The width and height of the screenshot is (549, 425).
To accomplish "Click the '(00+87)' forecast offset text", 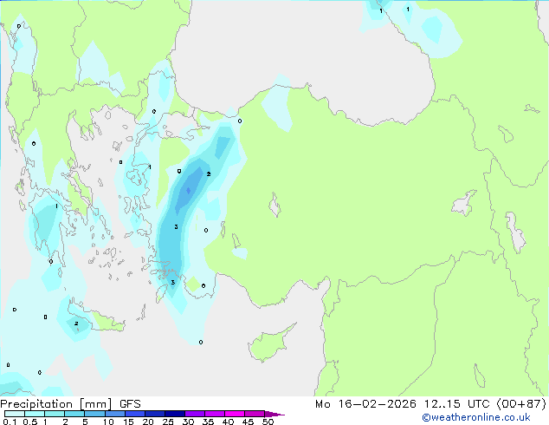I will pos(521,404).
